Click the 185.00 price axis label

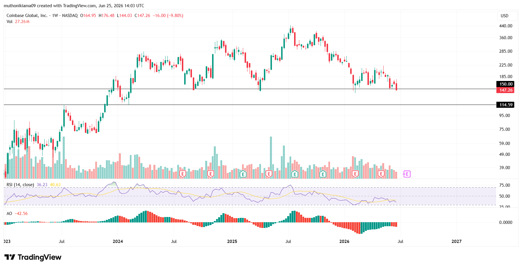(x=506, y=77)
